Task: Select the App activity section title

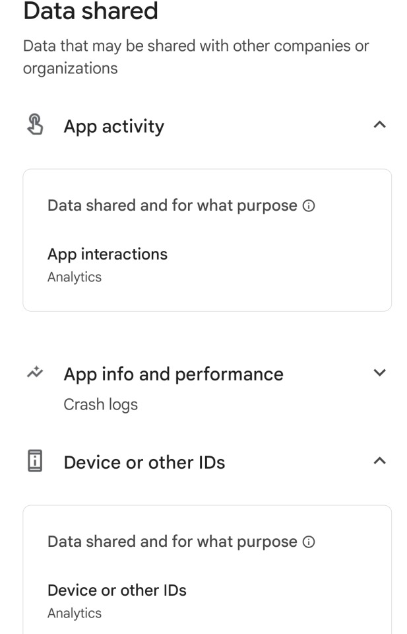Action: 113,126
